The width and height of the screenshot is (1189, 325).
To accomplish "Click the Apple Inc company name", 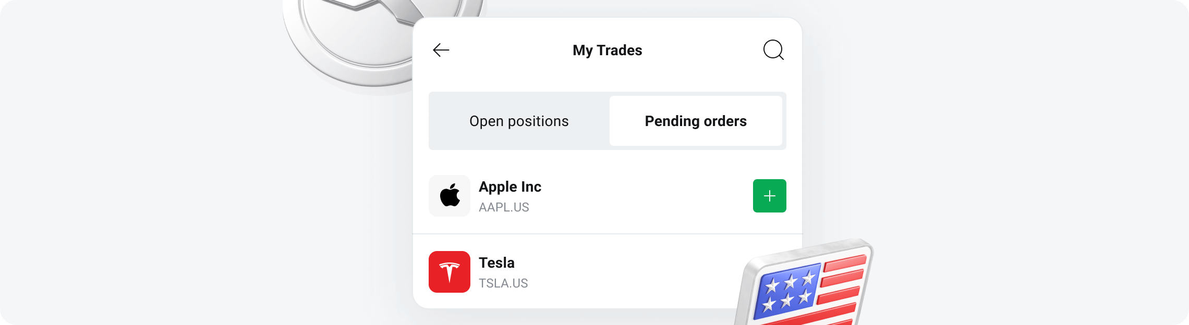I will [510, 186].
